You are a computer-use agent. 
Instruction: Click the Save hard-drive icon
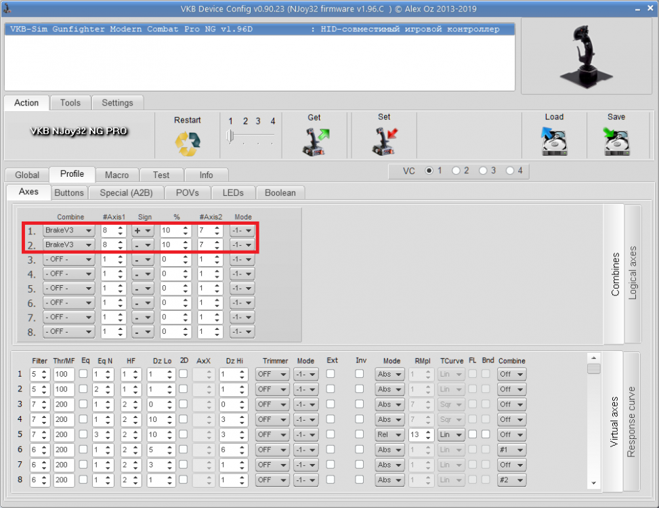[616, 142]
